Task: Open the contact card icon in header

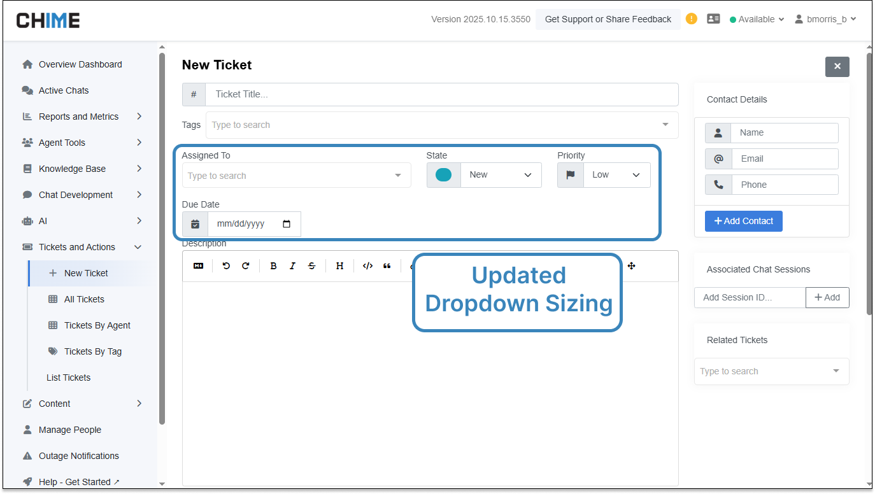Action: (713, 19)
